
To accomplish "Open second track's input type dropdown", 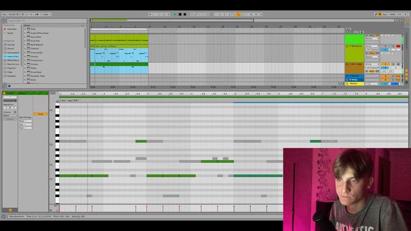I will click(372, 46).
